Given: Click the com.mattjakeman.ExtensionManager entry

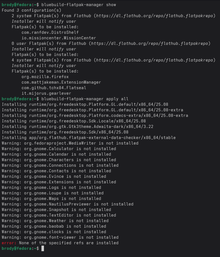Looking at the screenshot, I should click(61, 82).
